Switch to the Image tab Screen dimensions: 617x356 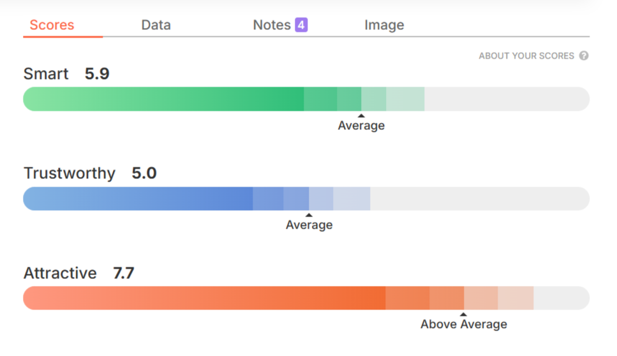click(384, 25)
